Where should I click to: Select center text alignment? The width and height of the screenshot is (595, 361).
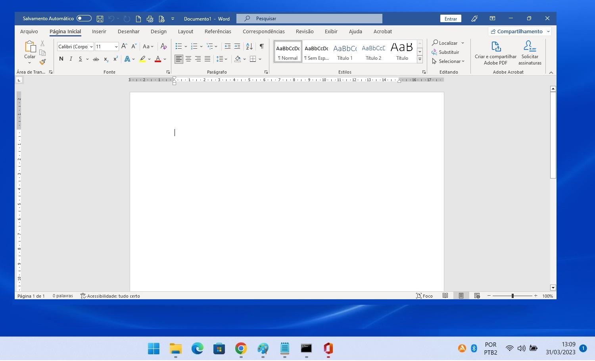click(x=188, y=59)
